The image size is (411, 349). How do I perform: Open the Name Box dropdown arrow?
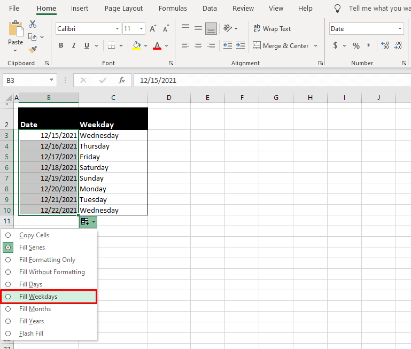click(52, 80)
